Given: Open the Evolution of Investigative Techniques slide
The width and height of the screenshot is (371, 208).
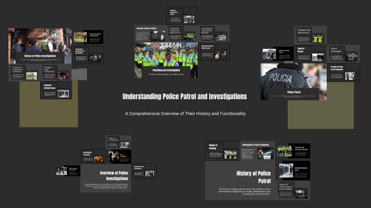Looking at the screenshot, I should tap(24, 73).
